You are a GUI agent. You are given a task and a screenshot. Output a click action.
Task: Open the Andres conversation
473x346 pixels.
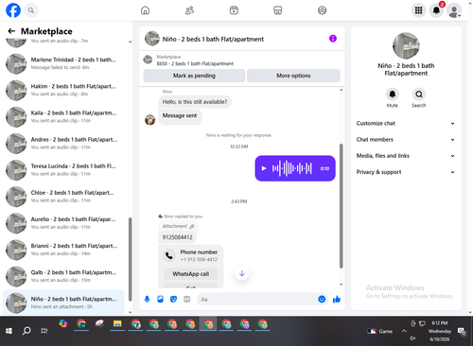tap(63, 143)
